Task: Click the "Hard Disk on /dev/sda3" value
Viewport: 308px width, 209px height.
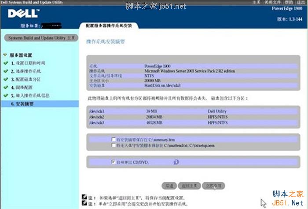Action: [x=162, y=85]
